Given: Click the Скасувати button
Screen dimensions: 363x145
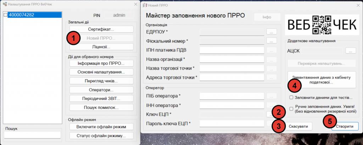Looking at the screenshot, I should point(298,127).
